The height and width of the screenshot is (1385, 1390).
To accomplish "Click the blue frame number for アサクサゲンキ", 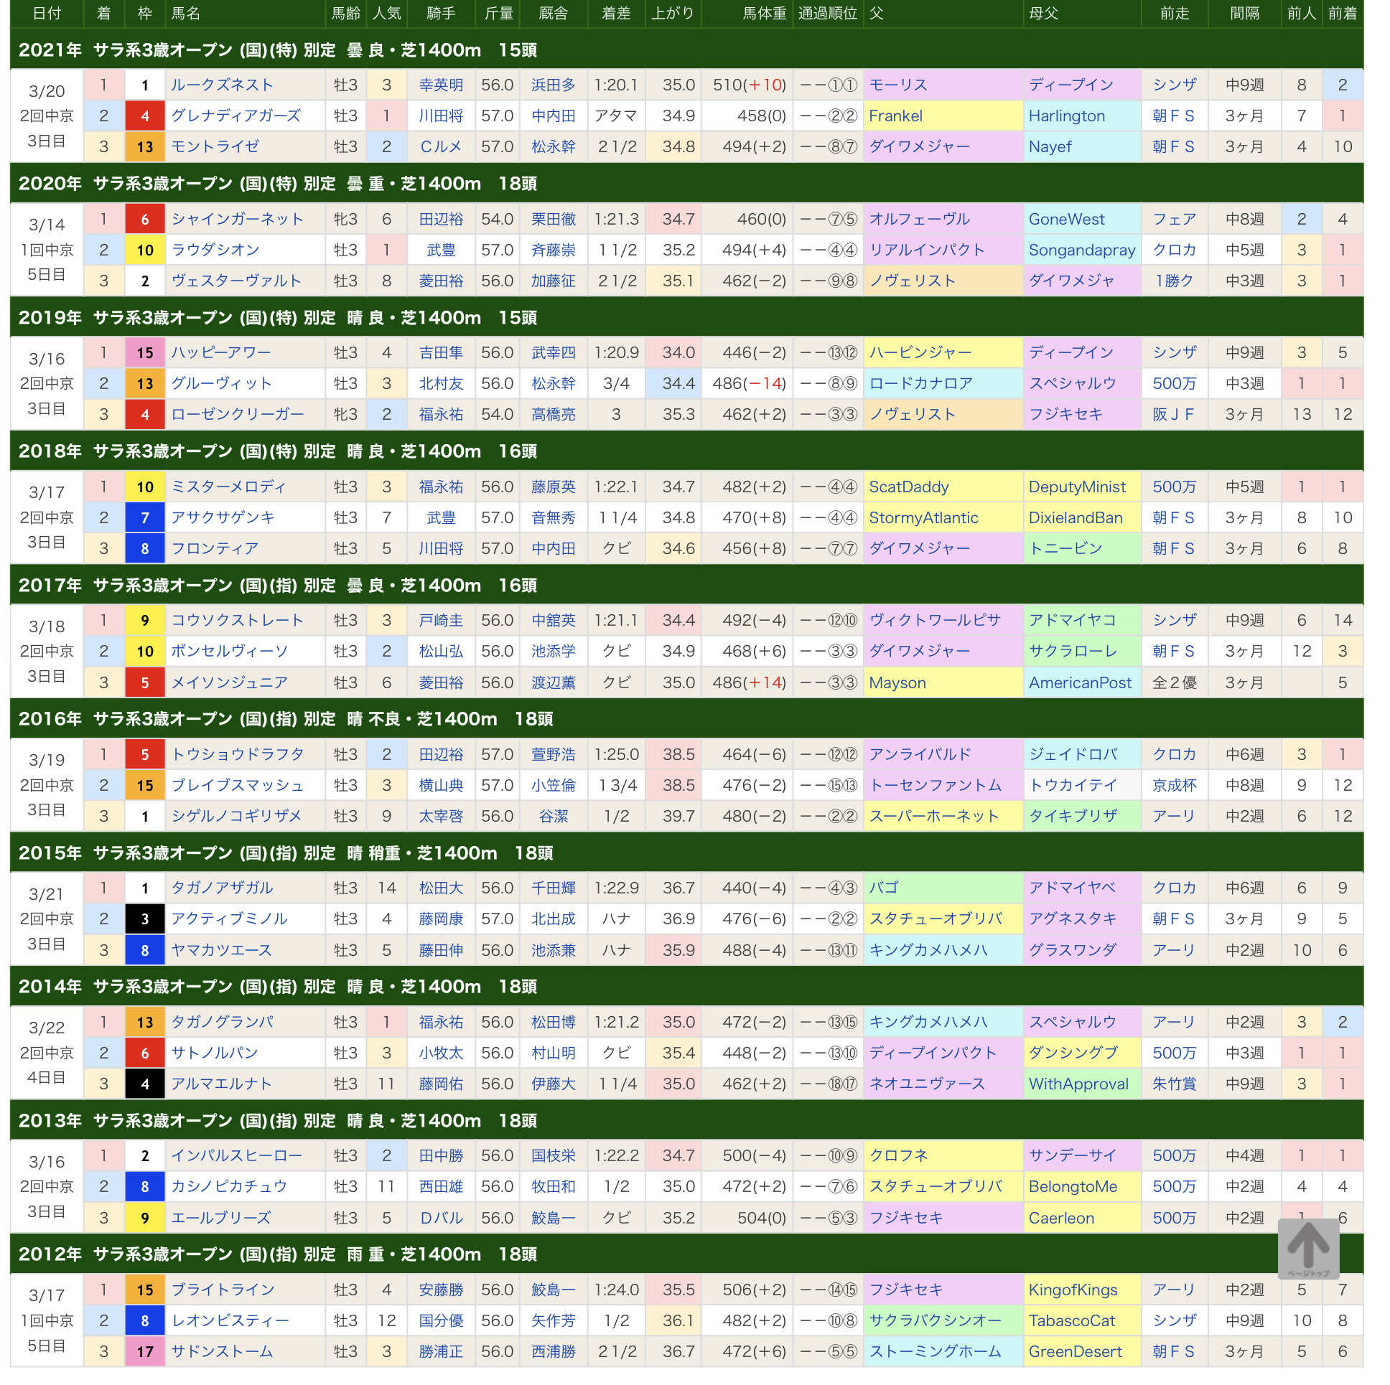I will tap(144, 517).
